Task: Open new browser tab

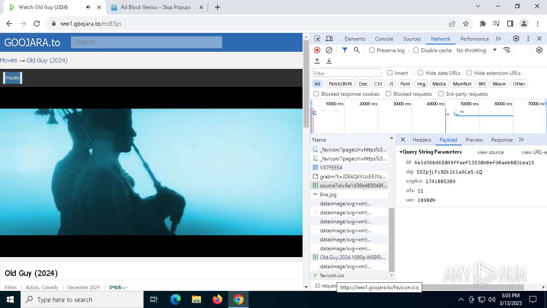Action: click(217, 7)
